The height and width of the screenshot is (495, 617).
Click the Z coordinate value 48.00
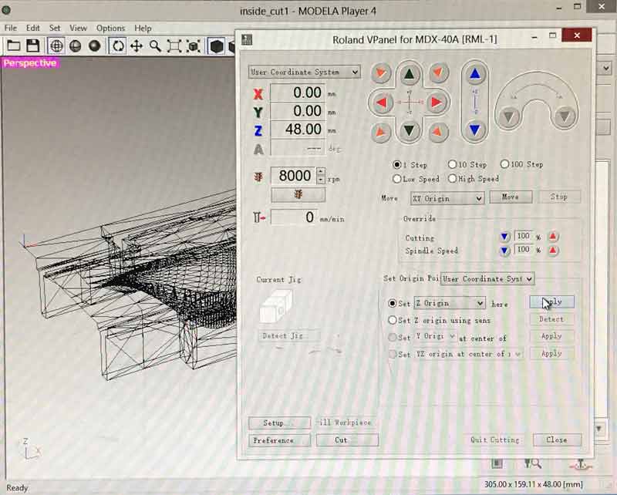point(298,129)
